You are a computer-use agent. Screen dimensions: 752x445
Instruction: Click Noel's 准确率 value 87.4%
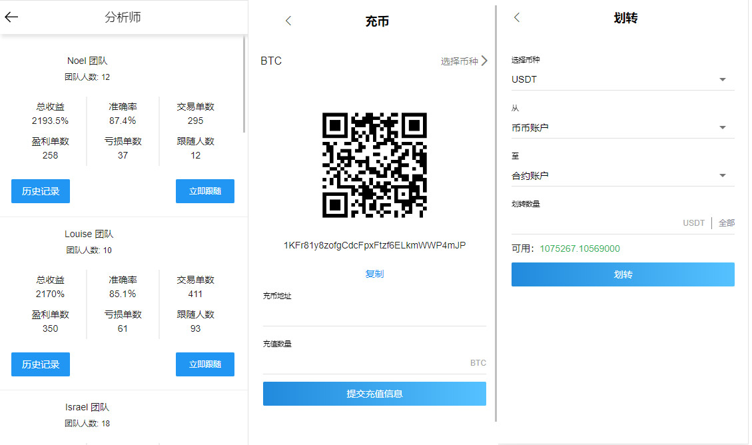(x=123, y=121)
